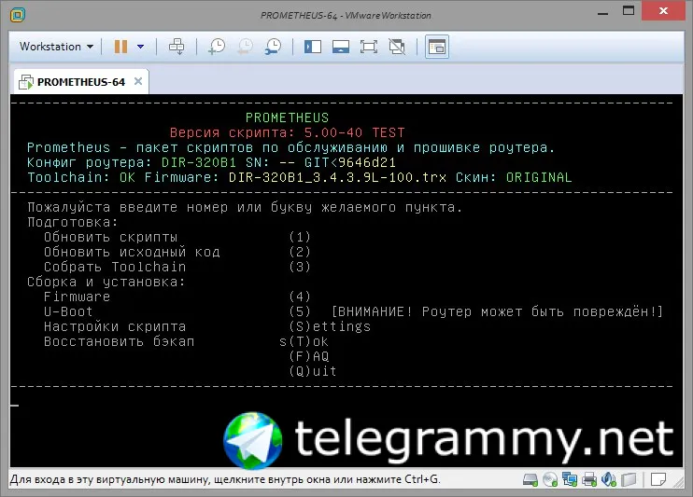Click the USB device status icon
Image resolution: width=693 pixels, height=497 pixels.
[629, 479]
